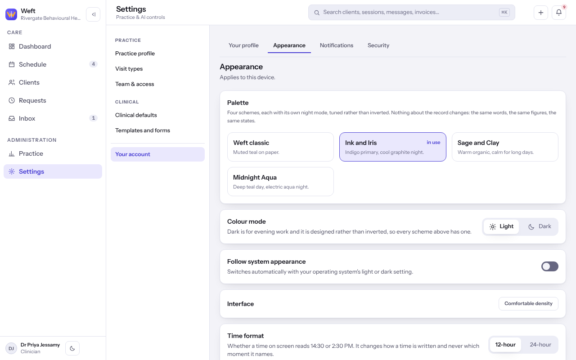Switch to the Notifications tab
Image resolution: width=576 pixels, height=360 pixels.
tap(337, 45)
